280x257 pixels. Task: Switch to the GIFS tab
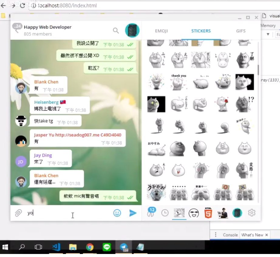(x=241, y=31)
